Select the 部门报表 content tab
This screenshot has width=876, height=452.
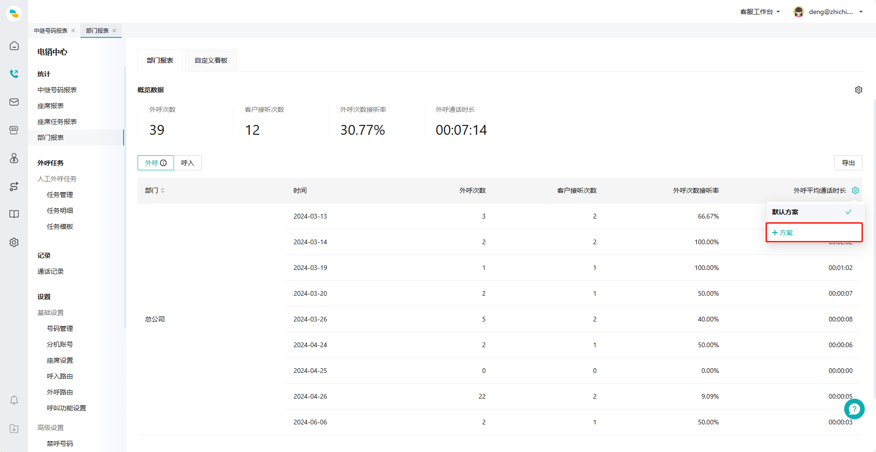pos(160,60)
